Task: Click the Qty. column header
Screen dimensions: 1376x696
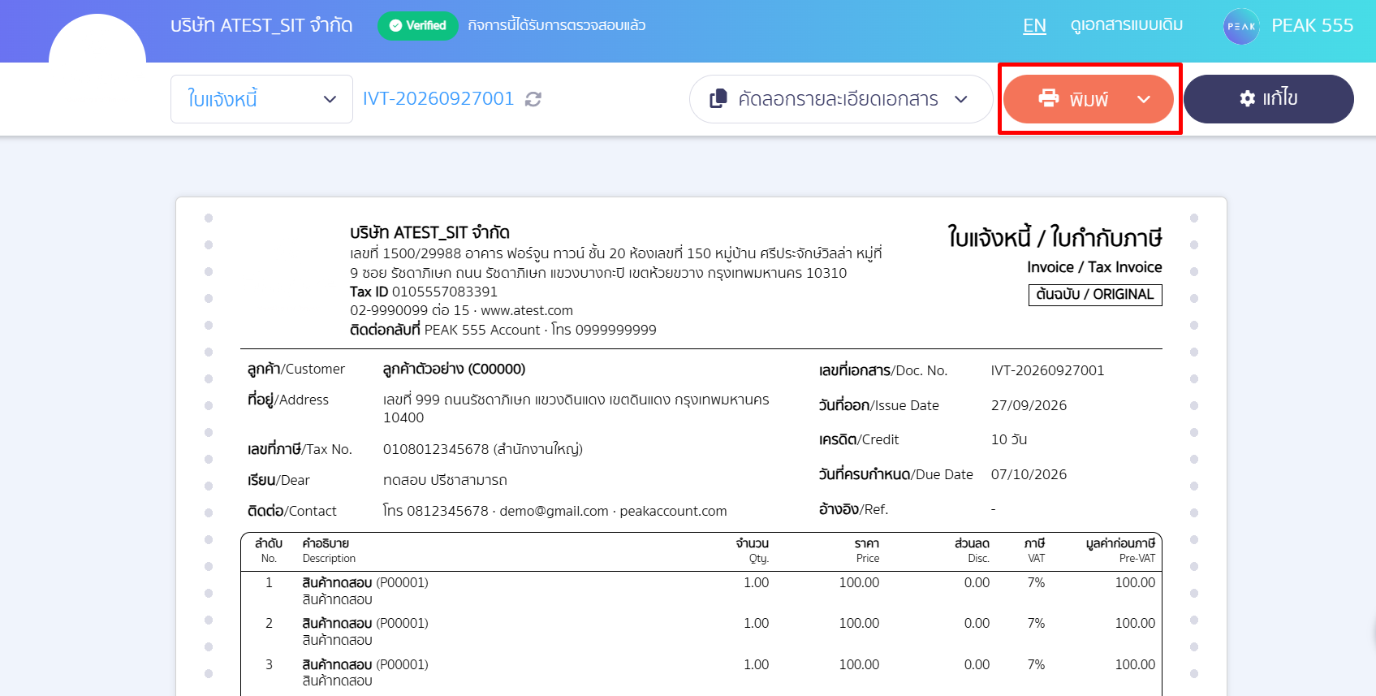Action: point(753,551)
